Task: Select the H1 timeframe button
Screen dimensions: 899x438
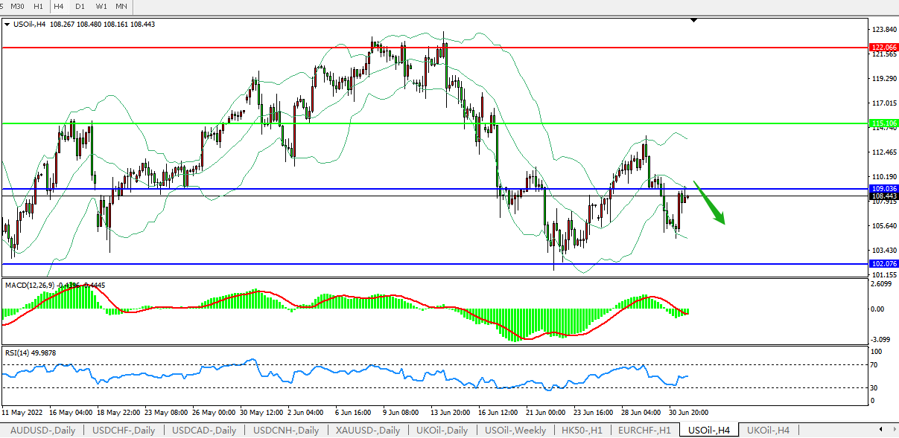Action: [38, 6]
